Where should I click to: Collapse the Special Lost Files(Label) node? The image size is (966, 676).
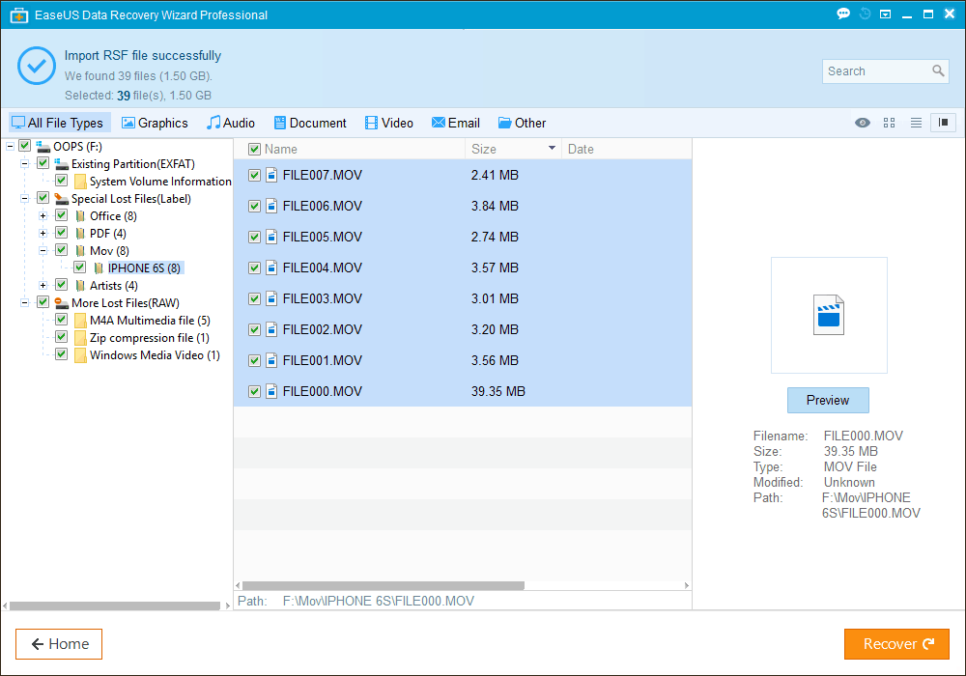pos(25,199)
